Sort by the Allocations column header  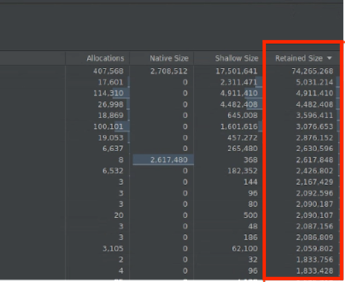click(105, 58)
